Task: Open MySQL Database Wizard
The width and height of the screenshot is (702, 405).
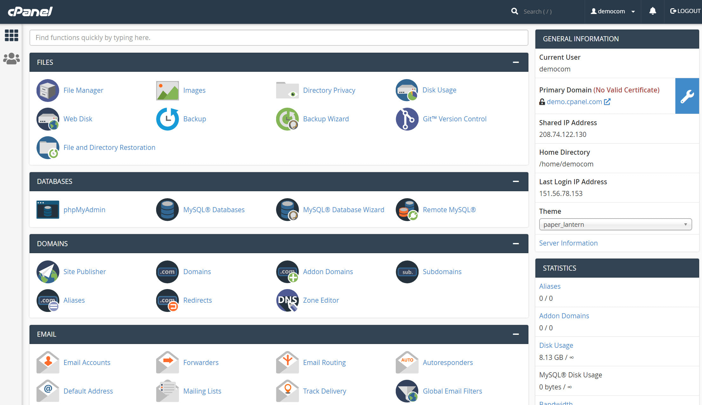Action: (x=343, y=210)
